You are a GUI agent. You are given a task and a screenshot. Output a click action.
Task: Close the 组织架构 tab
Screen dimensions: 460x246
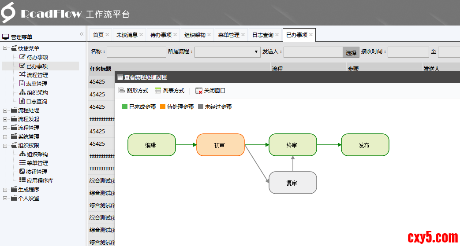click(x=209, y=35)
